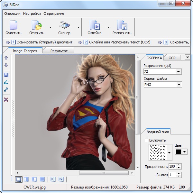193x193 pixels.
Task: Expand the Открыть dropdown arrow
Action: point(51,27)
